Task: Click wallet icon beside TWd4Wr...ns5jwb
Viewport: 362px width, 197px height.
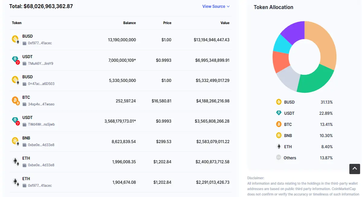Action: [x=24, y=124]
